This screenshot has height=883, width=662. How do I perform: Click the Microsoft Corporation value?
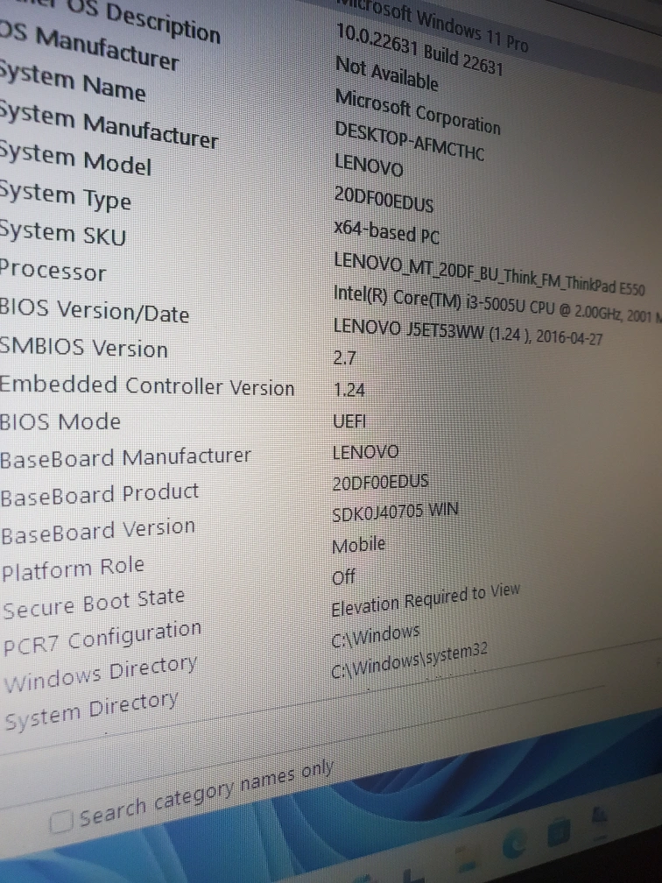(417, 112)
